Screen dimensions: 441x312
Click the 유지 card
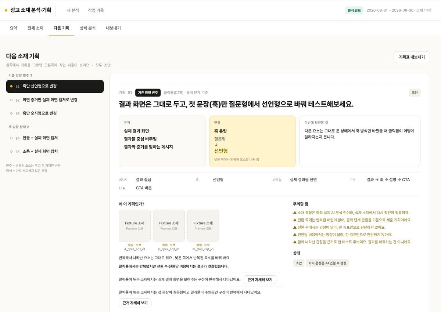coord(162,141)
